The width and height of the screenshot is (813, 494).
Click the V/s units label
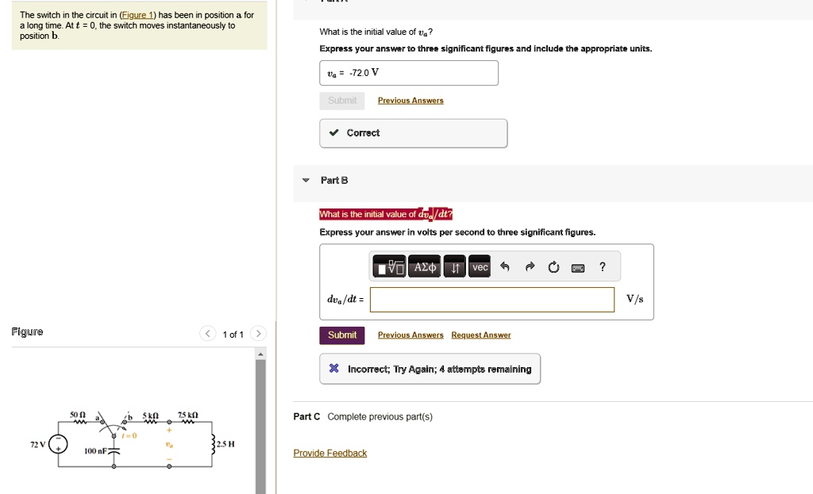point(634,299)
